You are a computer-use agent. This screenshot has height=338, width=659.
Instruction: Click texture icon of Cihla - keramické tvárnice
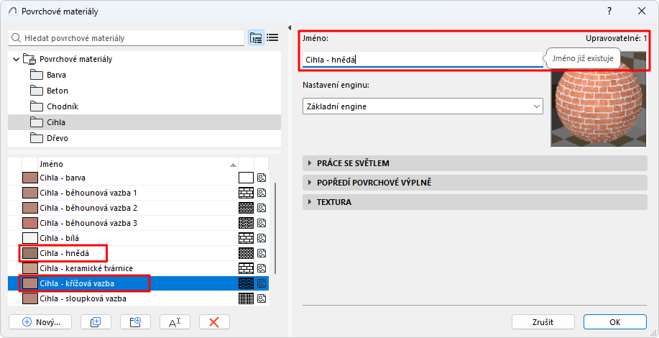(262, 268)
